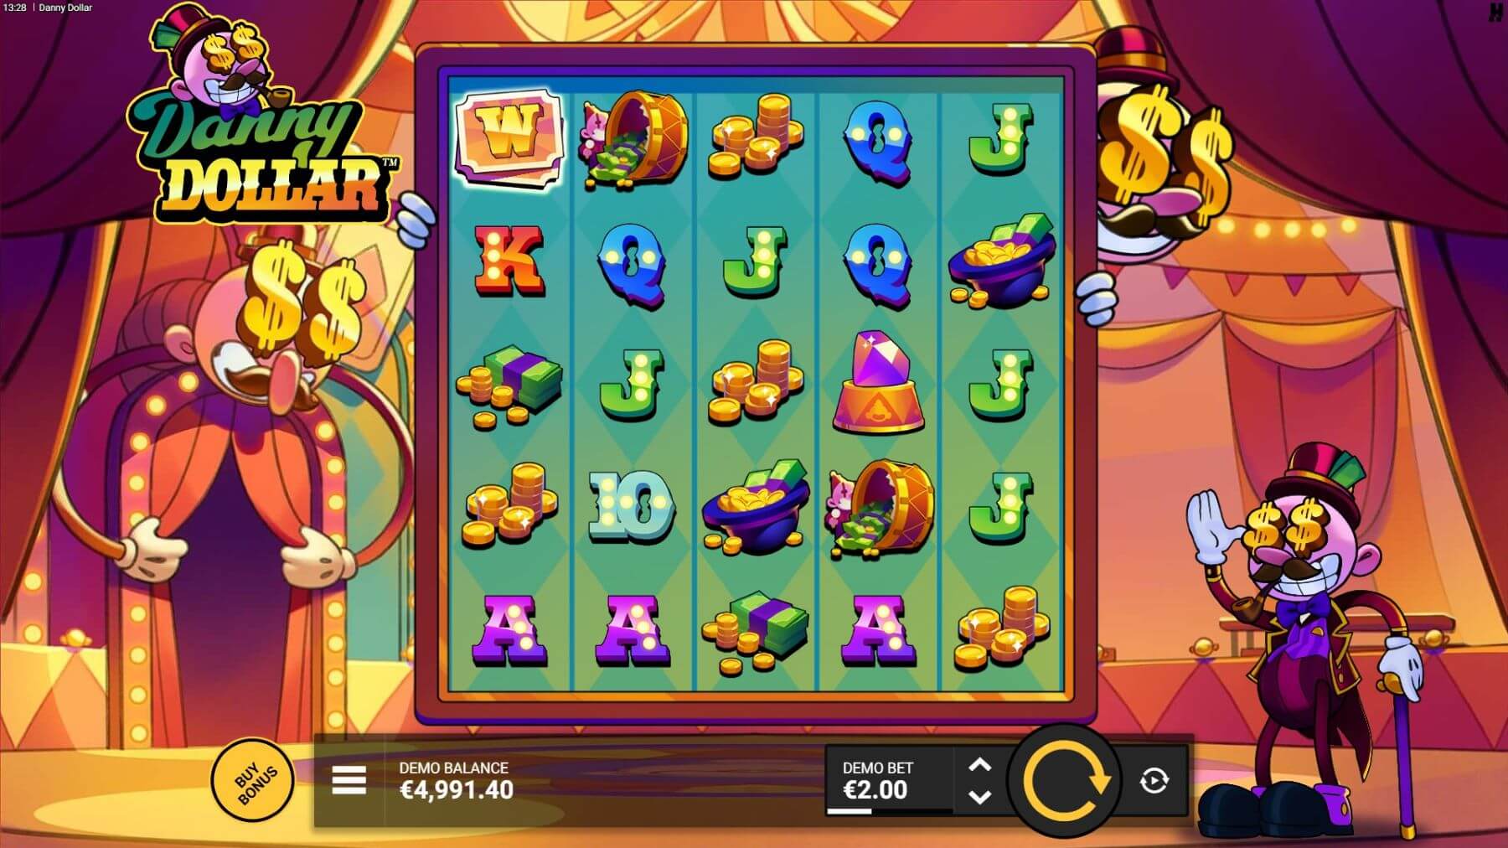Image resolution: width=1508 pixels, height=848 pixels.
Task: Click the blue 10 symbol
Action: coord(632,504)
